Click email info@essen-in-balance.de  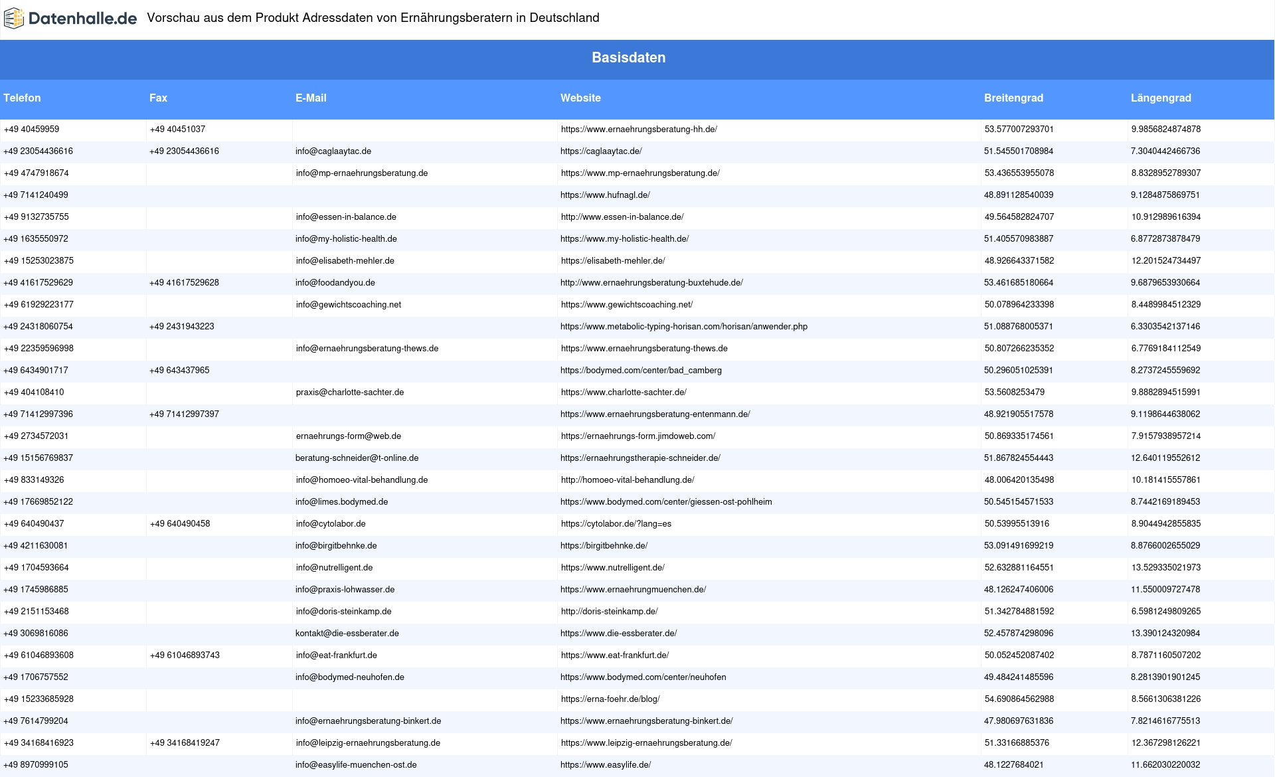coord(346,217)
